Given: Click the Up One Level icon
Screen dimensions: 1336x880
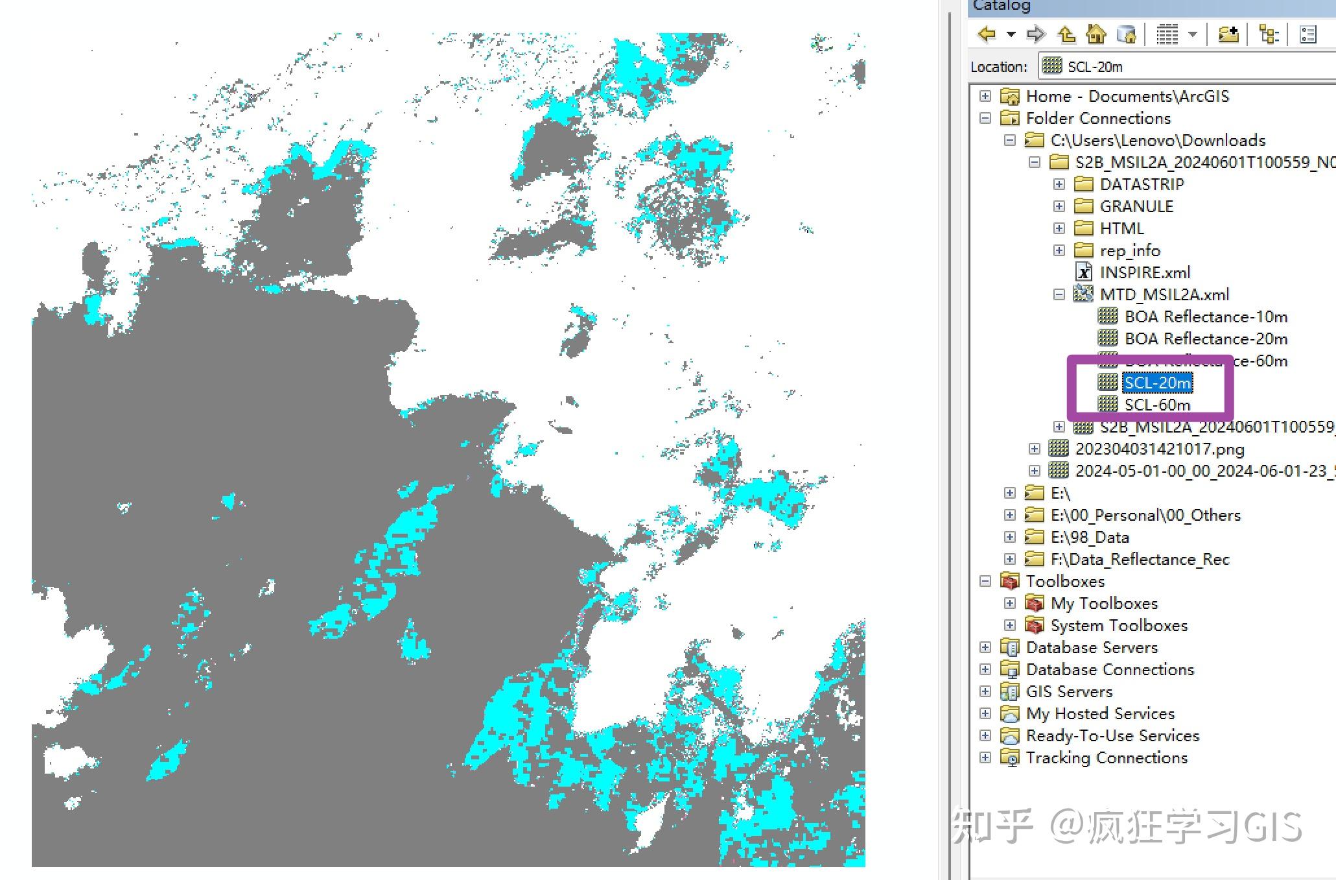Looking at the screenshot, I should click(1066, 34).
